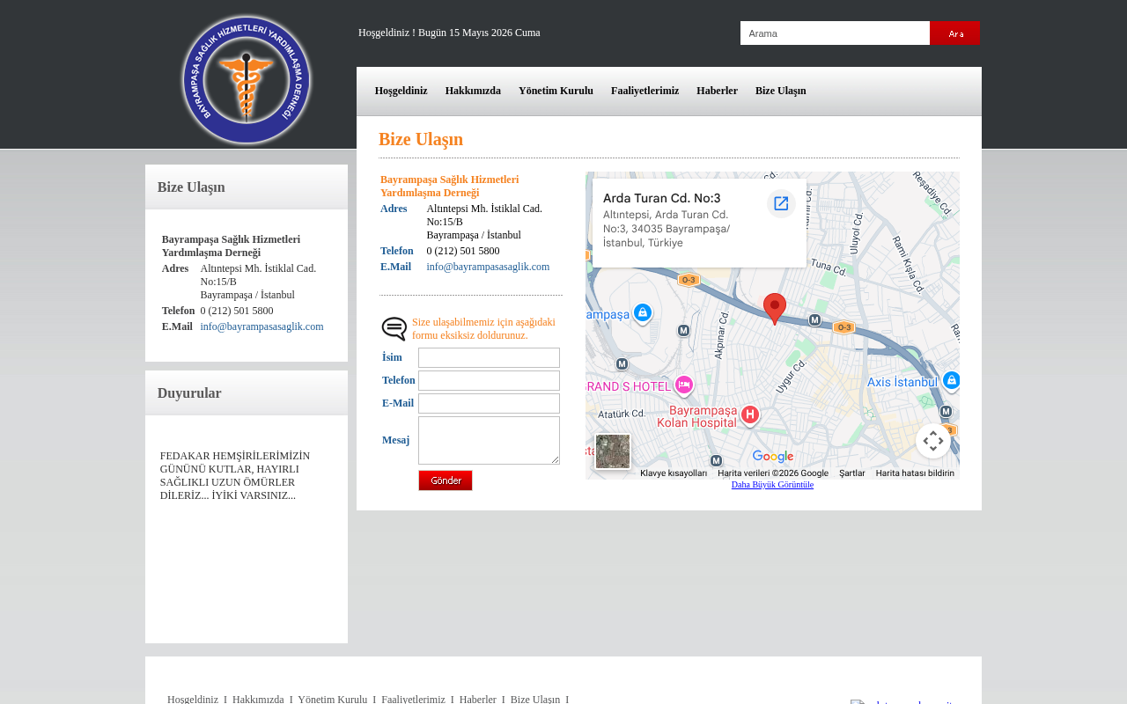Click the footer Haberler link
Screen dimensions: 1127x704
[478, 699]
